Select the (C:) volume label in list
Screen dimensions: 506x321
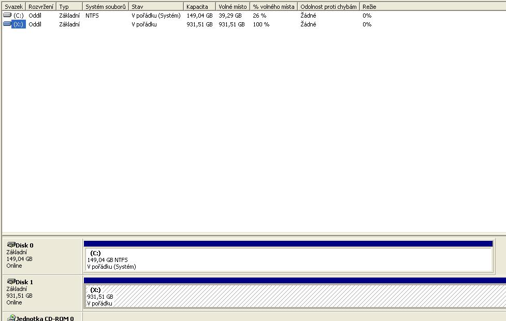point(19,16)
